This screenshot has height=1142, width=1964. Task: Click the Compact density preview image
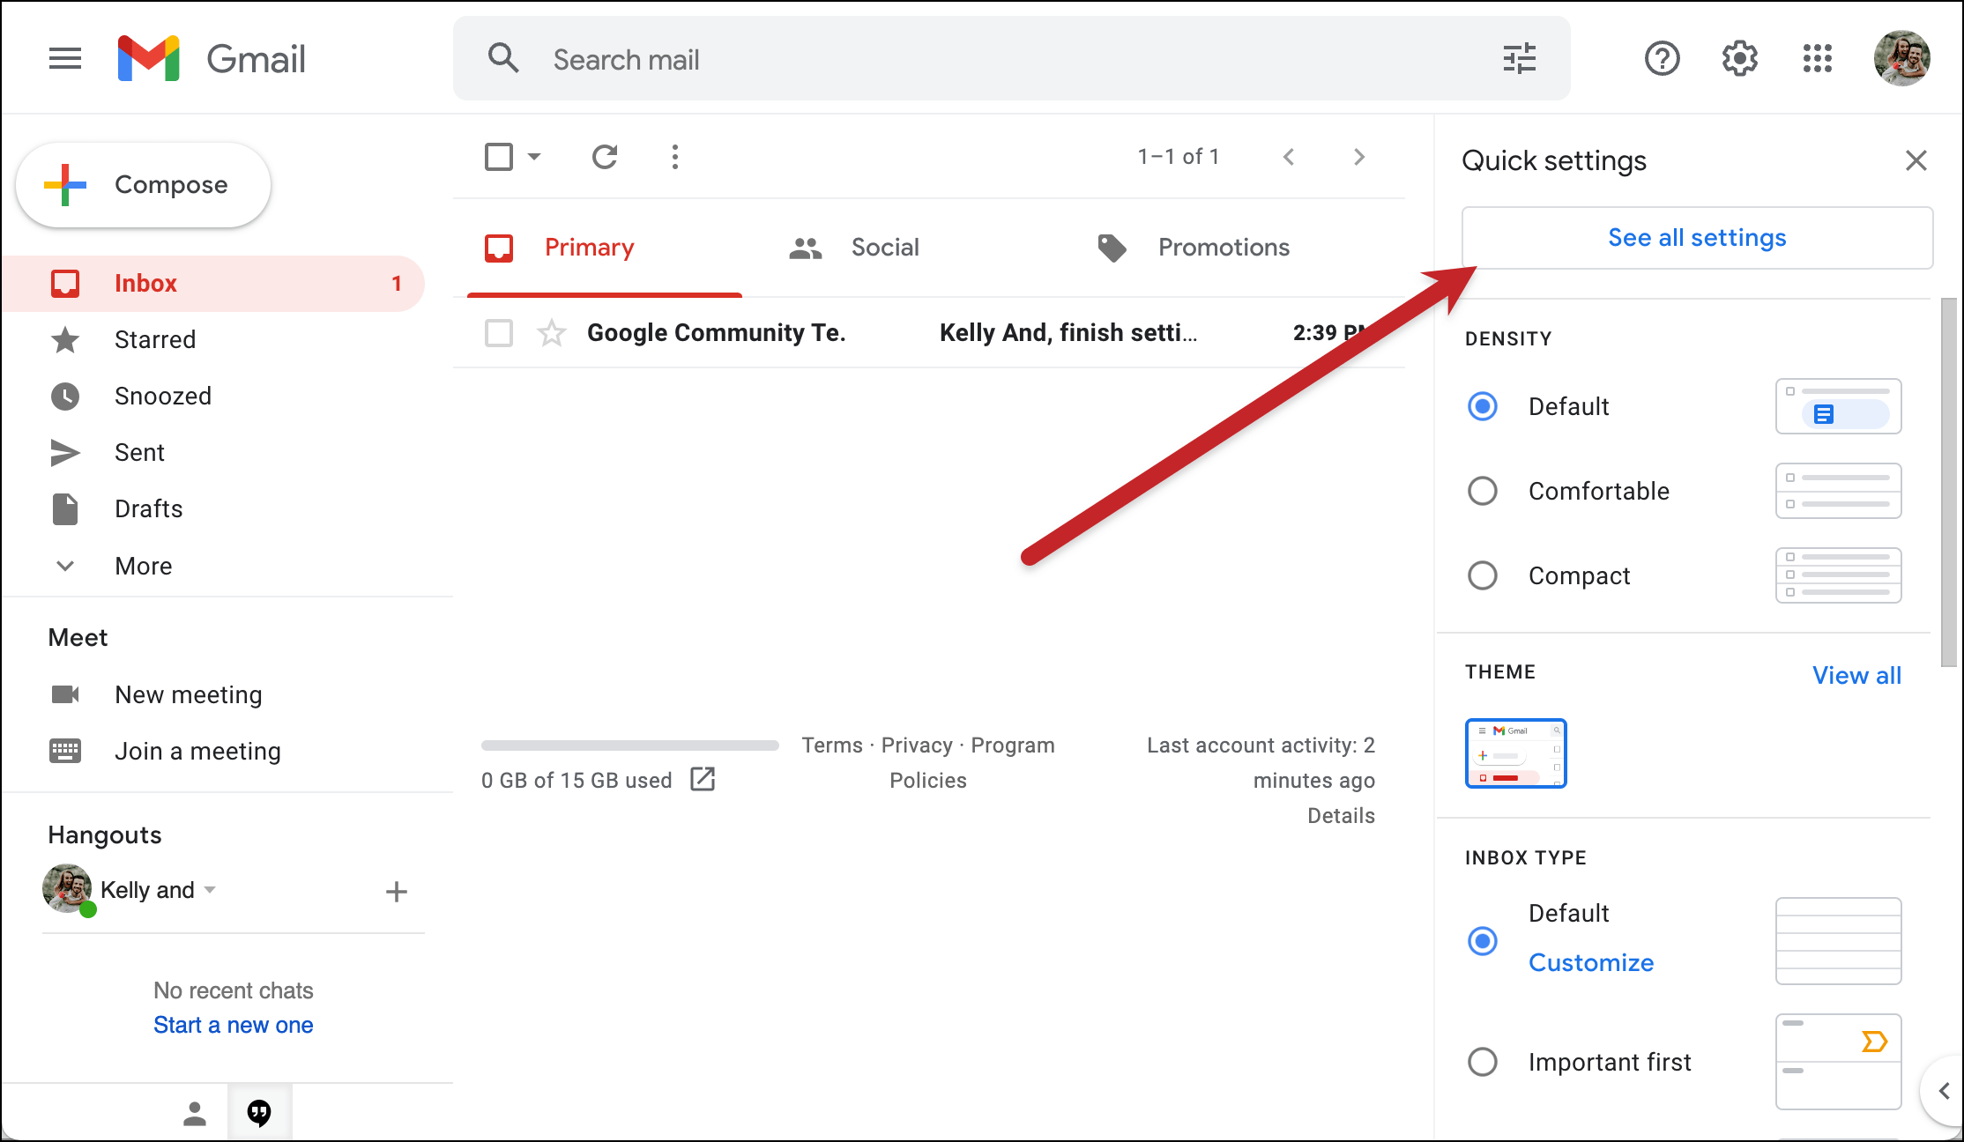point(1838,575)
